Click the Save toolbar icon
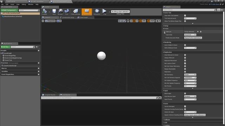 tap(54, 12)
